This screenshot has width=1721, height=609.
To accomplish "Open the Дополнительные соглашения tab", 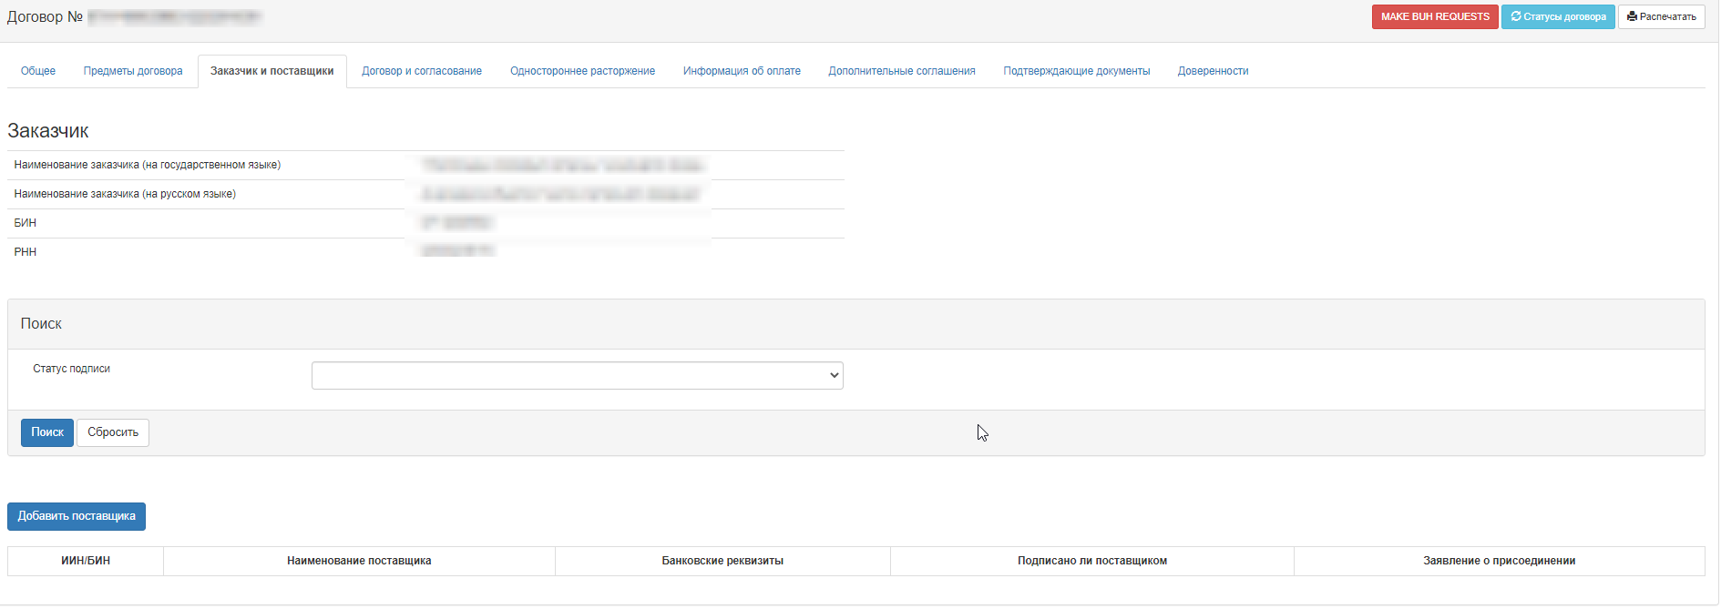I will (902, 71).
